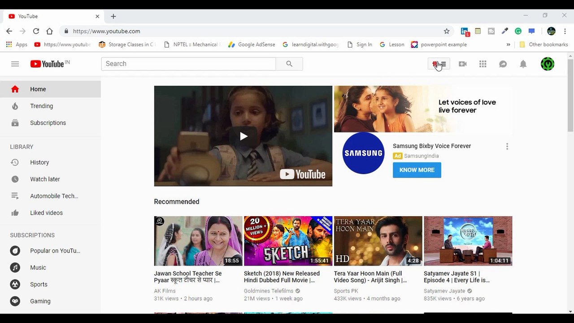Open the Storage Classes in C bookmark

[x=126, y=44]
